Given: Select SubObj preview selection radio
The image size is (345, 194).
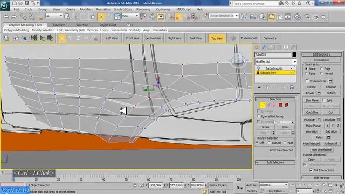Looking at the screenshot, I should point(269,143).
